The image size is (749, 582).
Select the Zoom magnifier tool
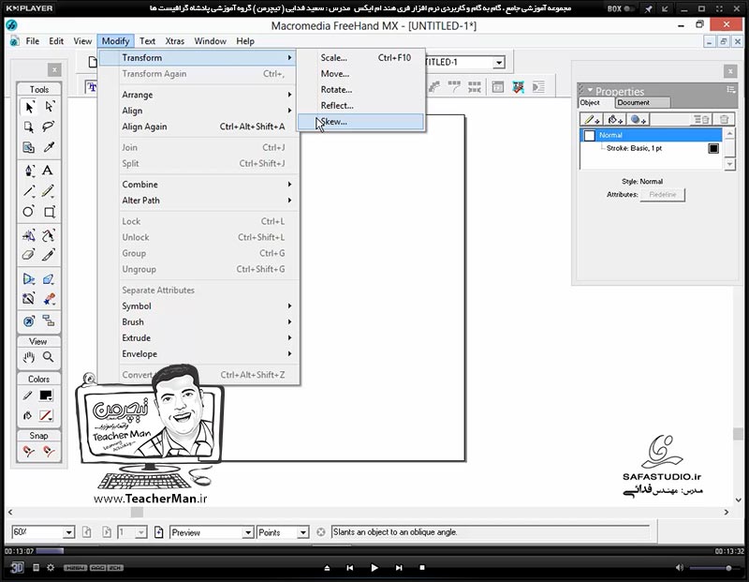pos(49,357)
